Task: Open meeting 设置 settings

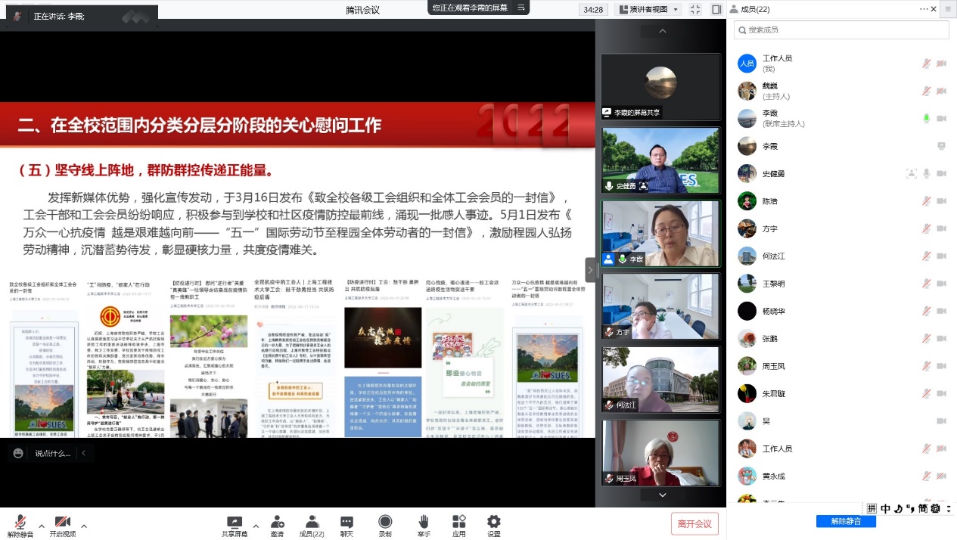Action: tap(493, 523)
